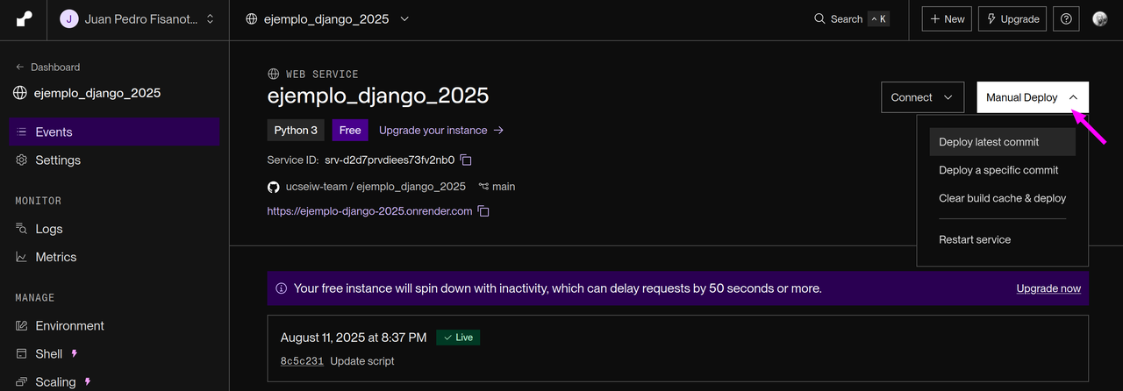This screenshot has height=391, width=1123.
Task: Copy the Service ID
Action: point(467,160)
